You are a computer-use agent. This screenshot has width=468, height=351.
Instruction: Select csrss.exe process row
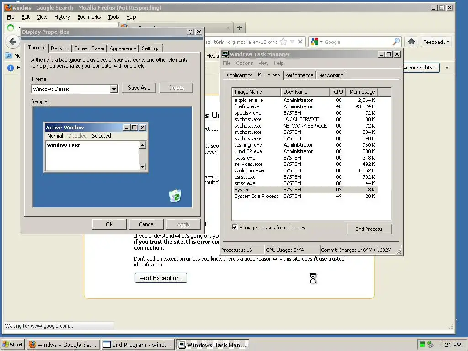[x=305, y=177]
